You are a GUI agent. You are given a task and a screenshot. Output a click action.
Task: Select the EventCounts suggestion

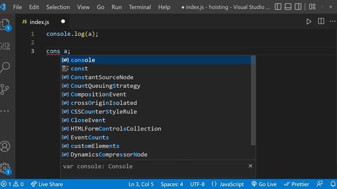(x=156, y=138)
